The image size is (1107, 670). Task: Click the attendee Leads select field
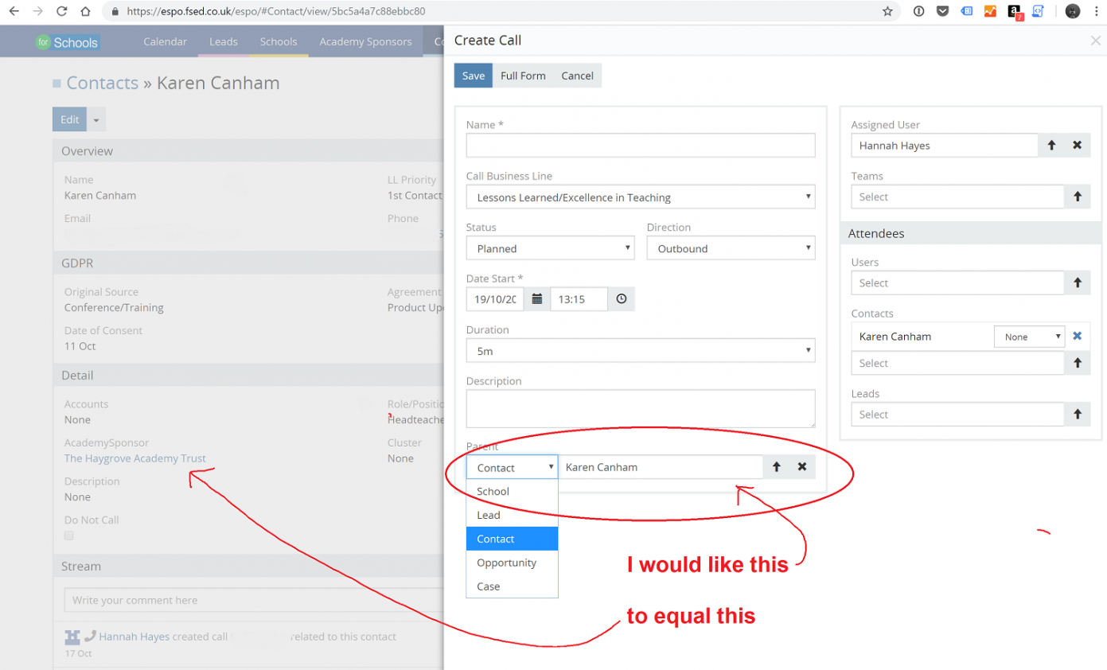(957, 415)
